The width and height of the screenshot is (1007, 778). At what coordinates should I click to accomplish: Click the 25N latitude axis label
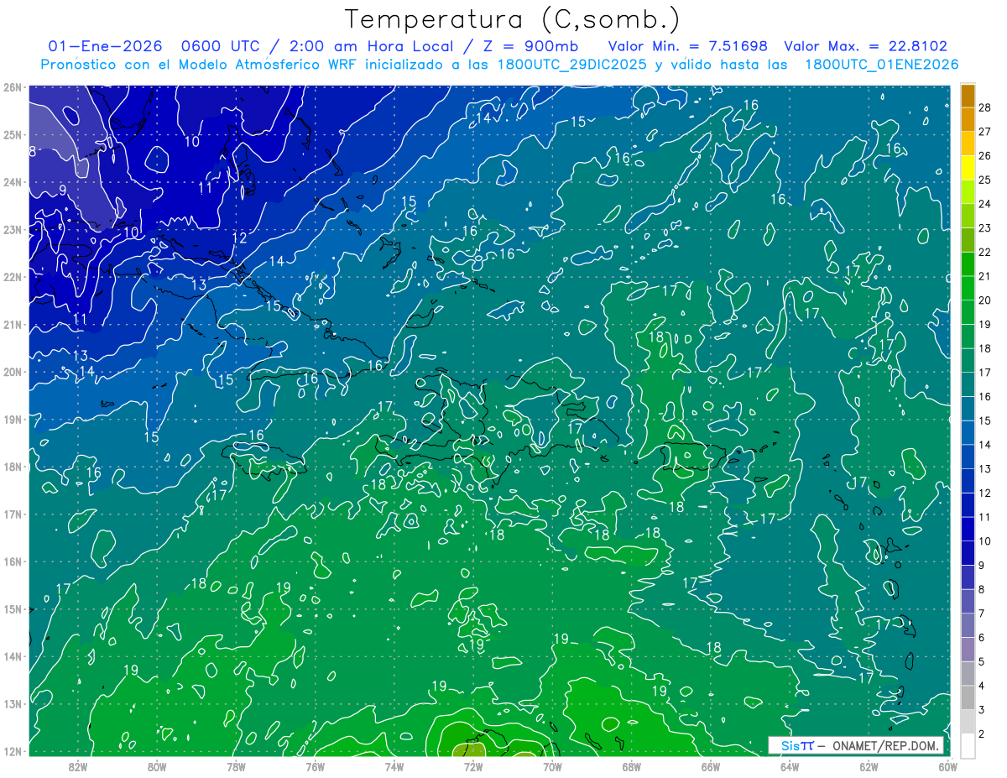click(13, 134)
